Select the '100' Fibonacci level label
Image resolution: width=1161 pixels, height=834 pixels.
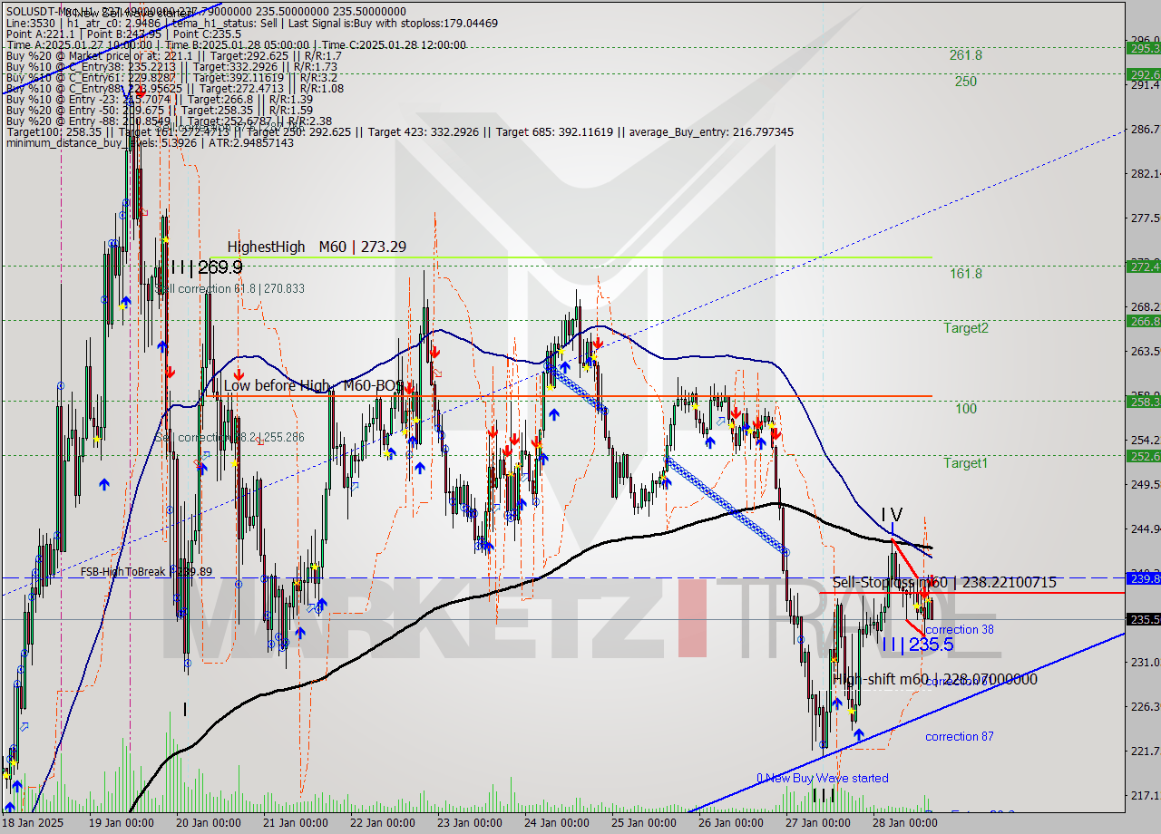966,409
